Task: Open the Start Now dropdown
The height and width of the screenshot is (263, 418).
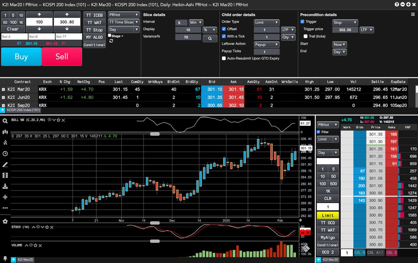Action: (340, 45)
